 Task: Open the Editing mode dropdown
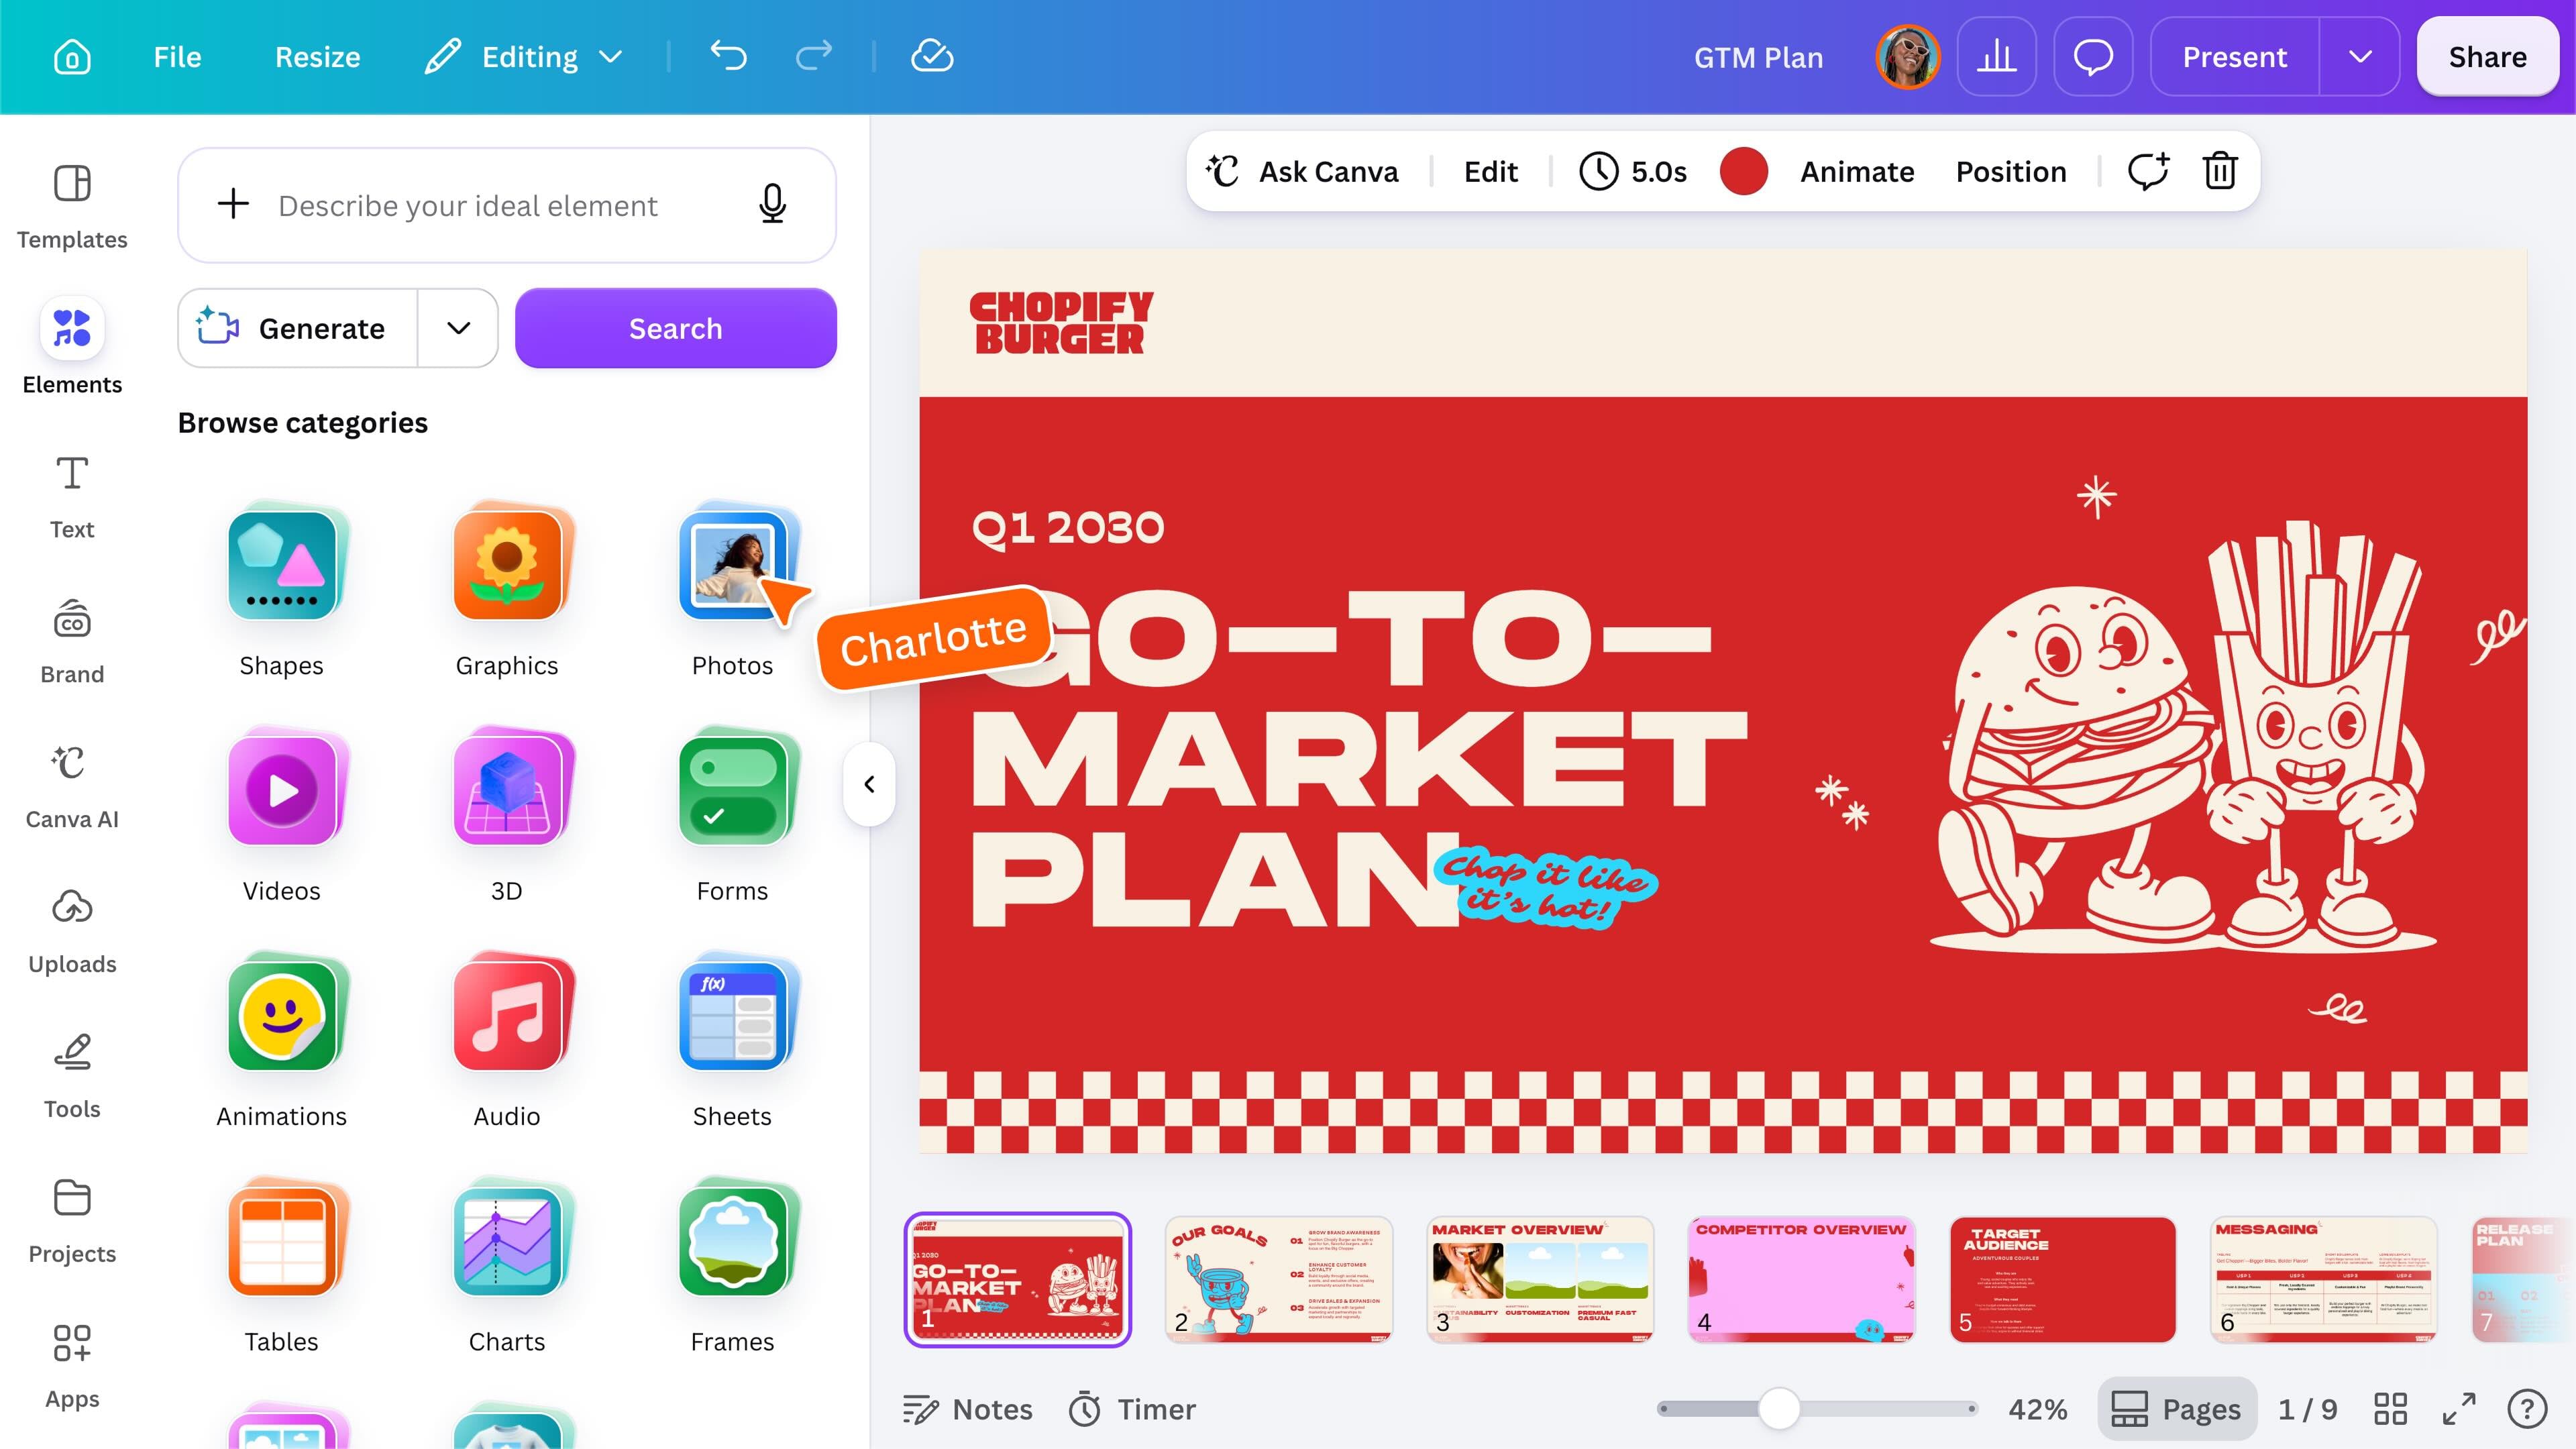click(524, 57)
